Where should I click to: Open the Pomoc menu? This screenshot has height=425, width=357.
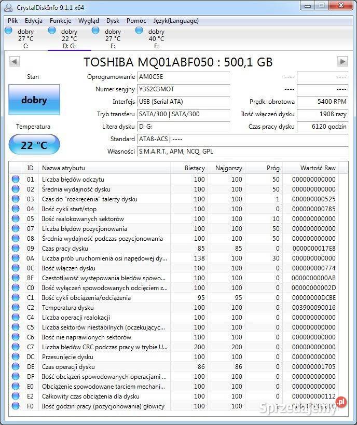pos(136,21)
